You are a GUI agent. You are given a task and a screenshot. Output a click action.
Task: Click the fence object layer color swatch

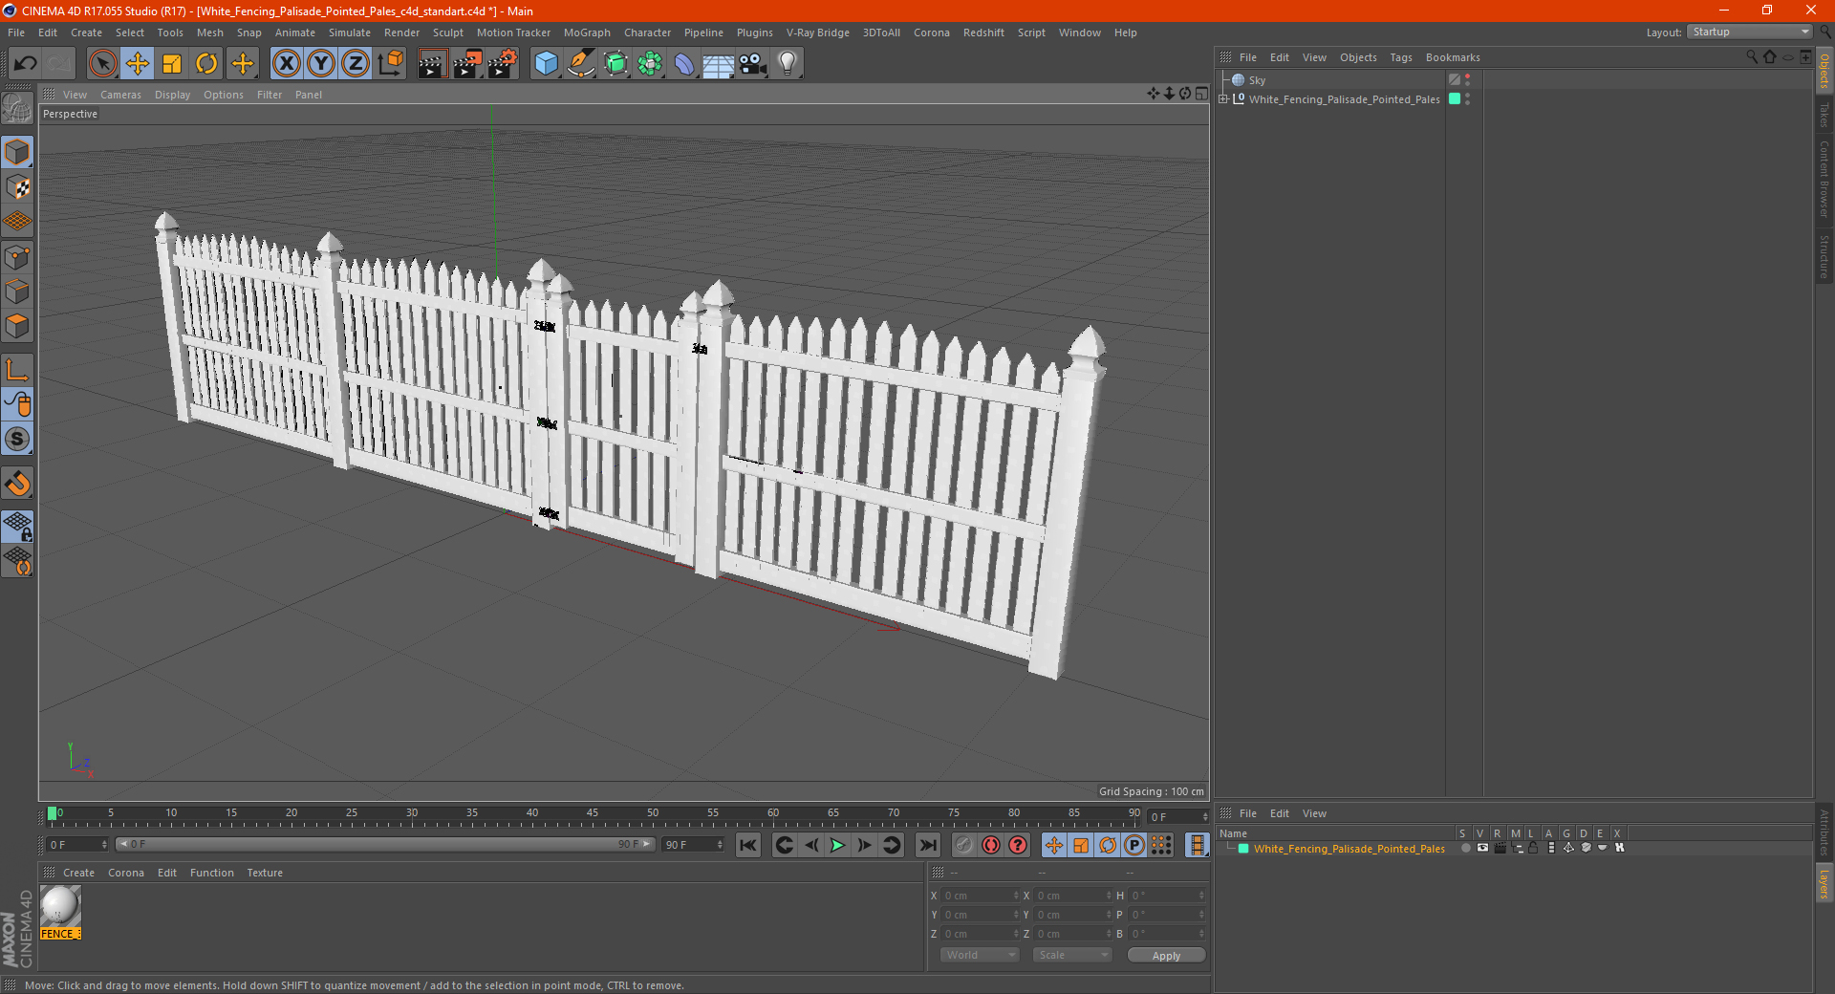click(x=1455, y=98)
